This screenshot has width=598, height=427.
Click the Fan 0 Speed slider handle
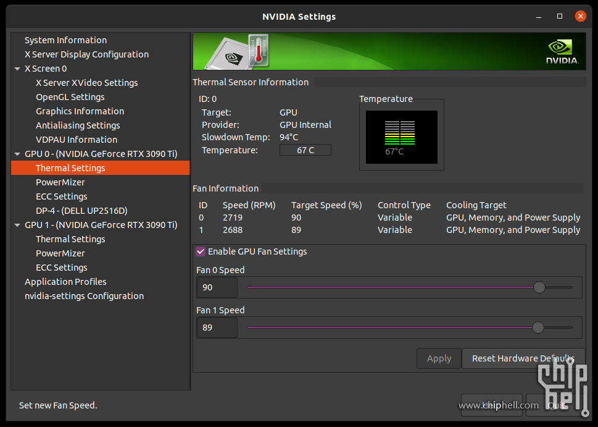pos(539,287)
